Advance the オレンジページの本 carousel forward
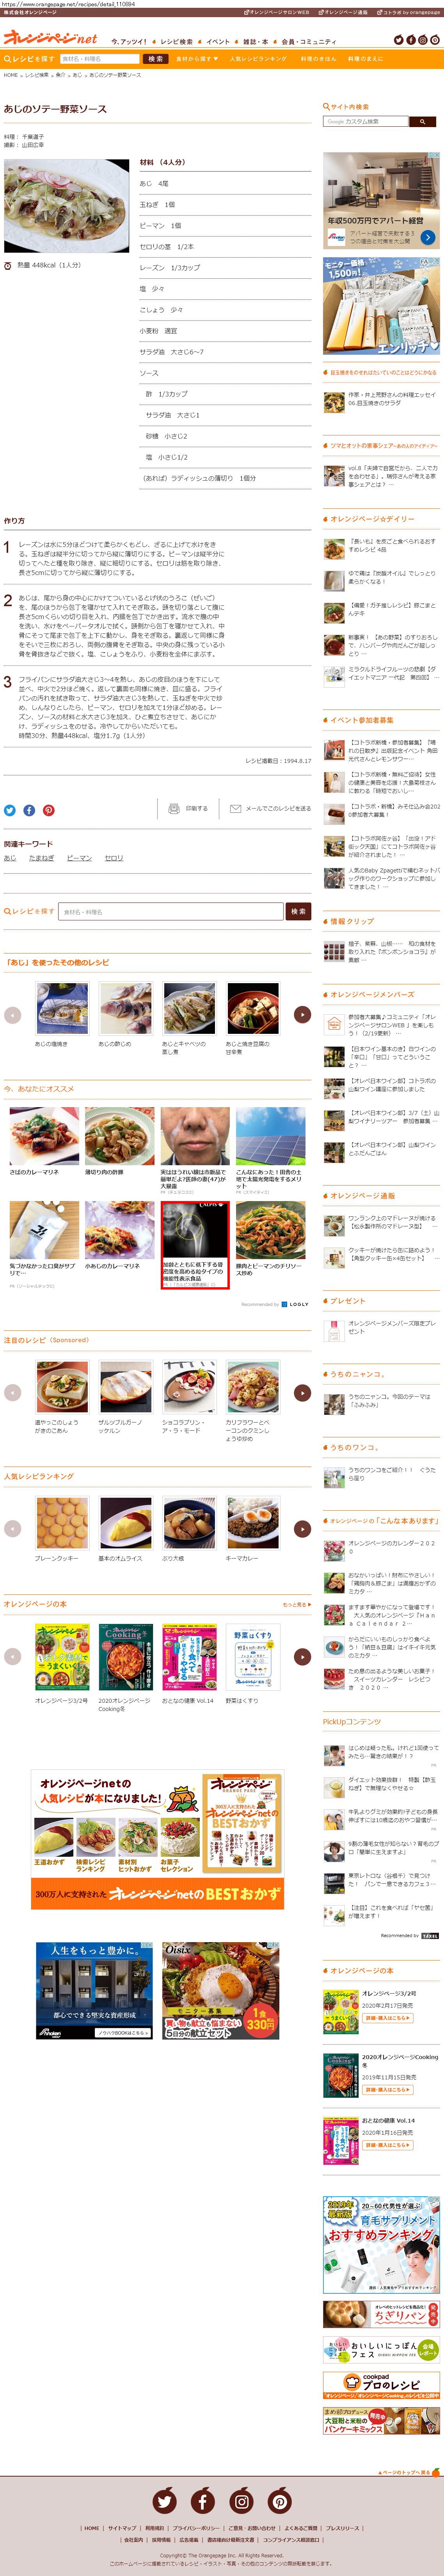Viewport: 444px width, 2576px height. pyautogui.click(x=302, y=1656)
